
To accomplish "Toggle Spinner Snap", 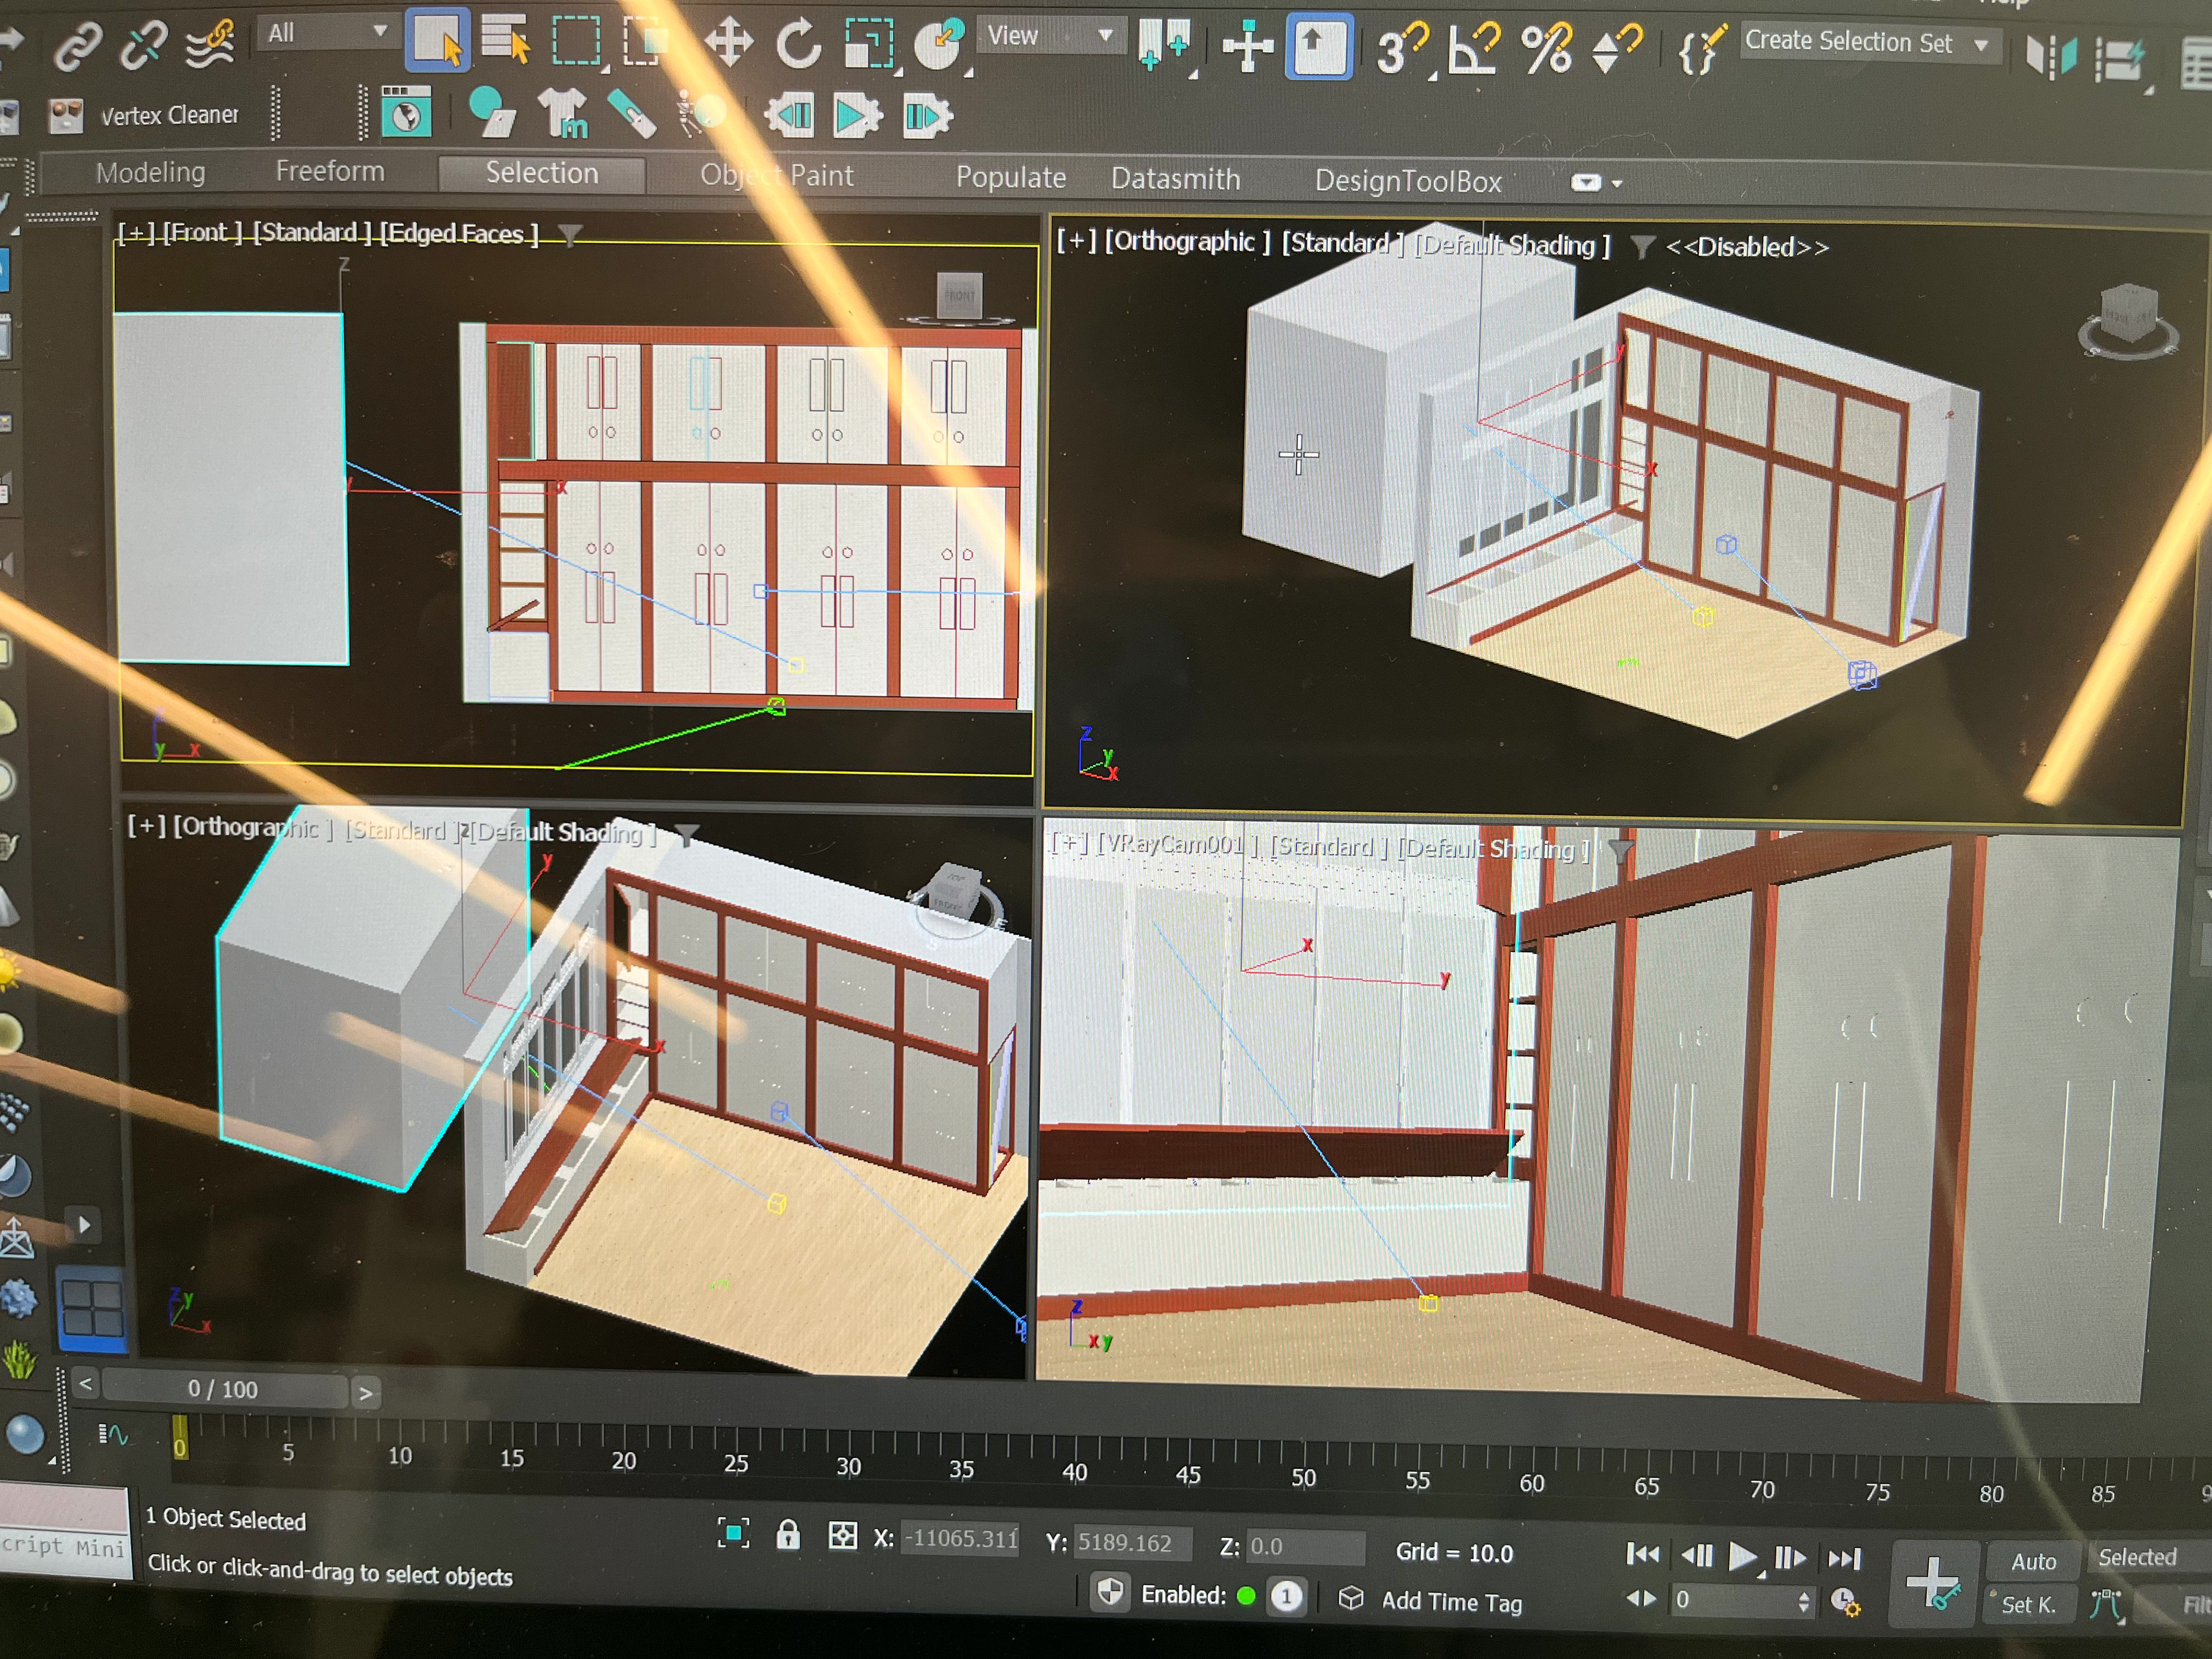I will pos(1616,49).
